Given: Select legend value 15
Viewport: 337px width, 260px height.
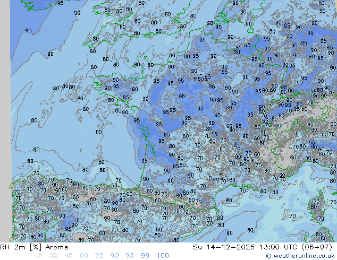Looking at the screenshot, I should point(38,256).
